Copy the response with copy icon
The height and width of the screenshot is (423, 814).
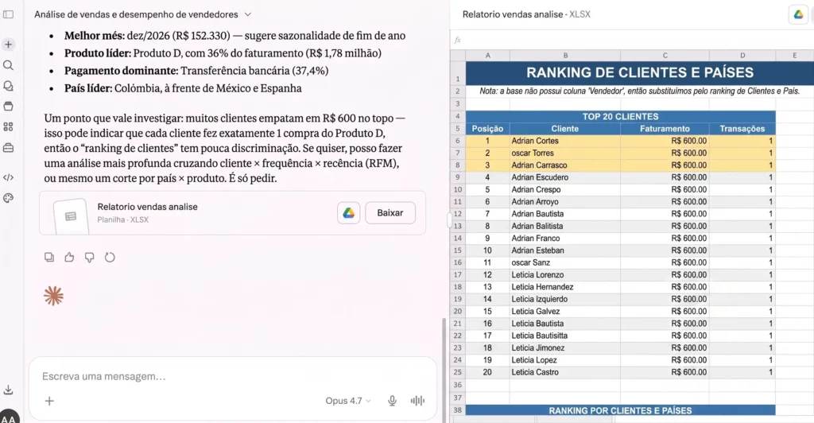pos(49,258)
